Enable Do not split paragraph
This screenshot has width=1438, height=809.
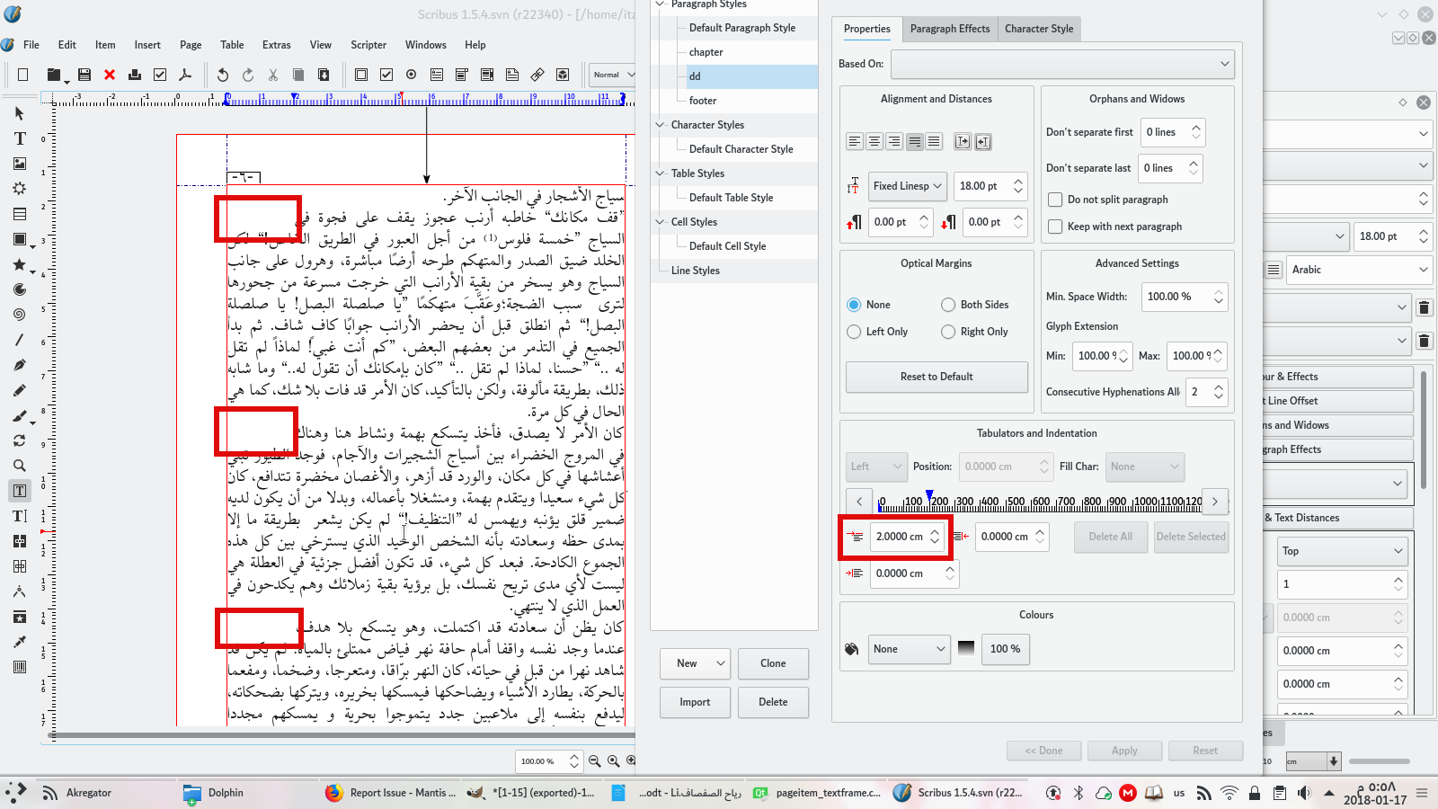1056,200
